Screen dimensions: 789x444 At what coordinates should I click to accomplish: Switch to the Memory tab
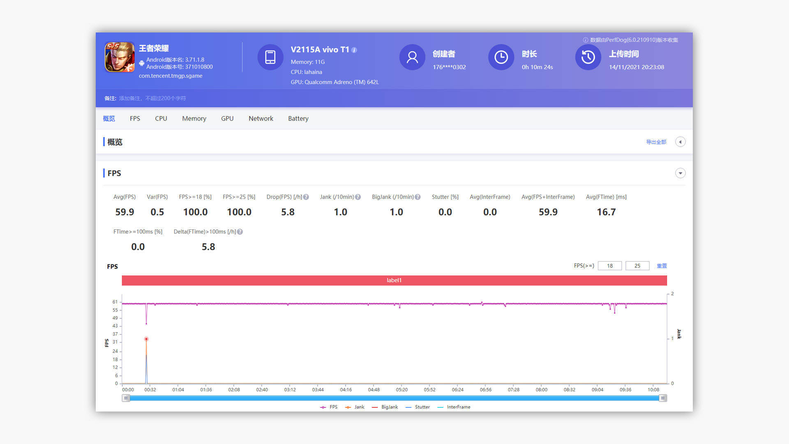[x=194, y=118]
